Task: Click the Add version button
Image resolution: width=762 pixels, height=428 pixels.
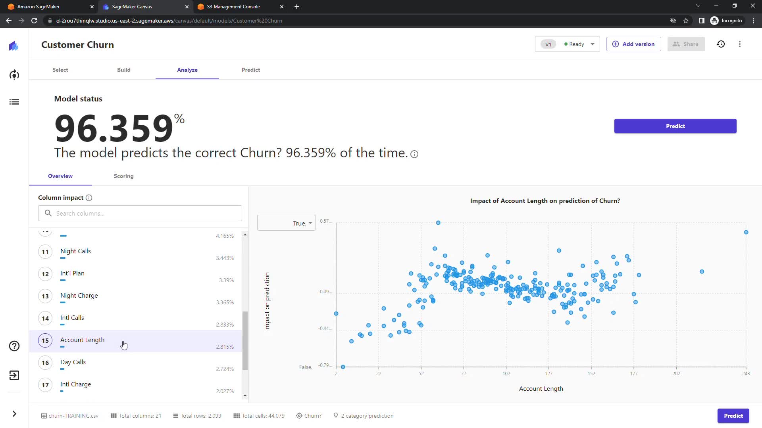Action: pyautogui.click(x=633, y=44)
